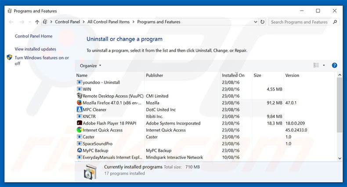This screenshot has height=187, width=347.
Task: Click the search magnifier icon
Action: tap(335, 22)
